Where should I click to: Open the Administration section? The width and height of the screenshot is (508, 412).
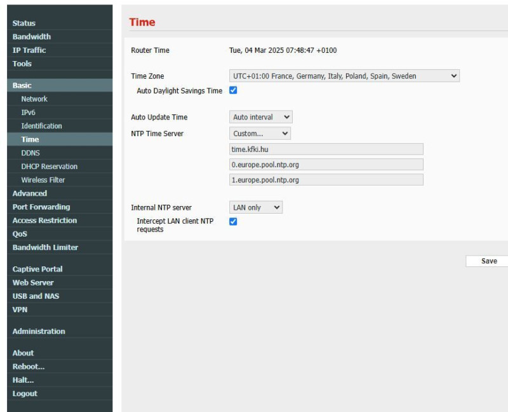click(60, 331)
